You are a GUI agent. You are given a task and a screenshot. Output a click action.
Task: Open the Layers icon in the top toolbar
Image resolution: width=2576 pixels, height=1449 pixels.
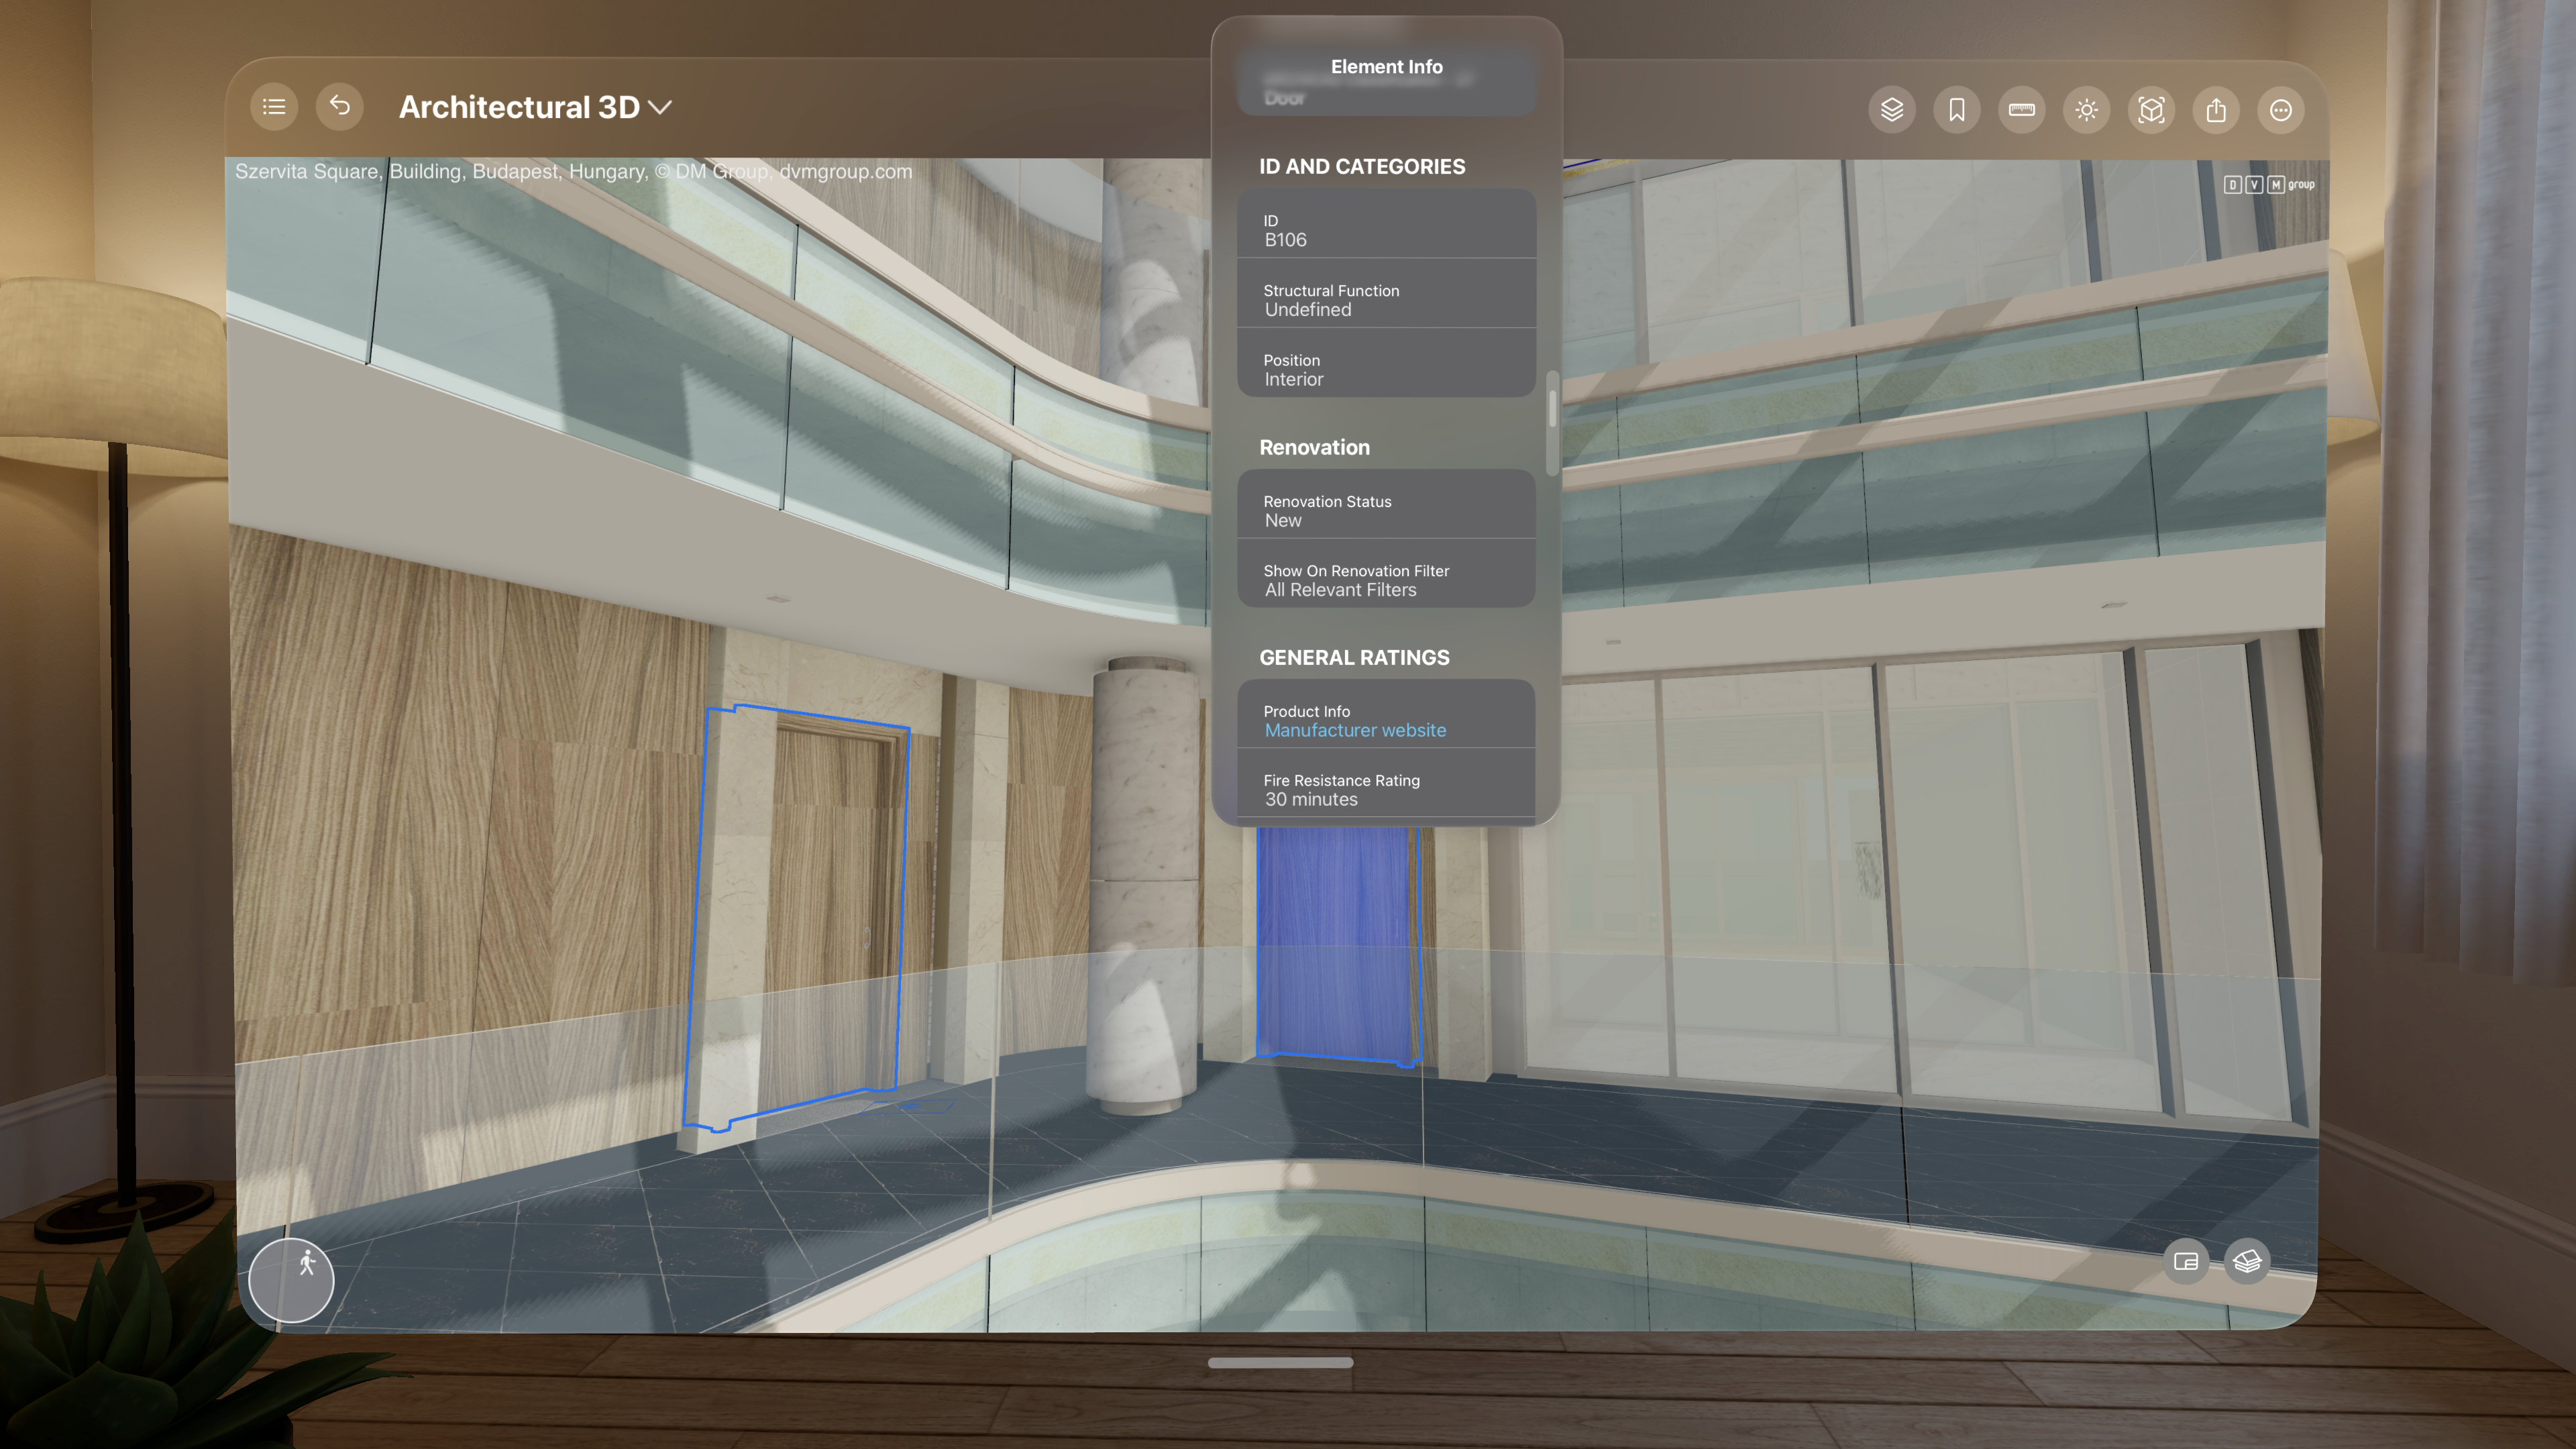[x=1892, y=109]
